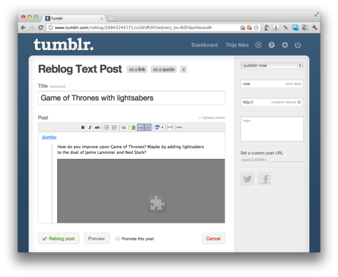Insert an unordered bullet list
Viewport: 338px width, 277px height.
pos(107,127)
